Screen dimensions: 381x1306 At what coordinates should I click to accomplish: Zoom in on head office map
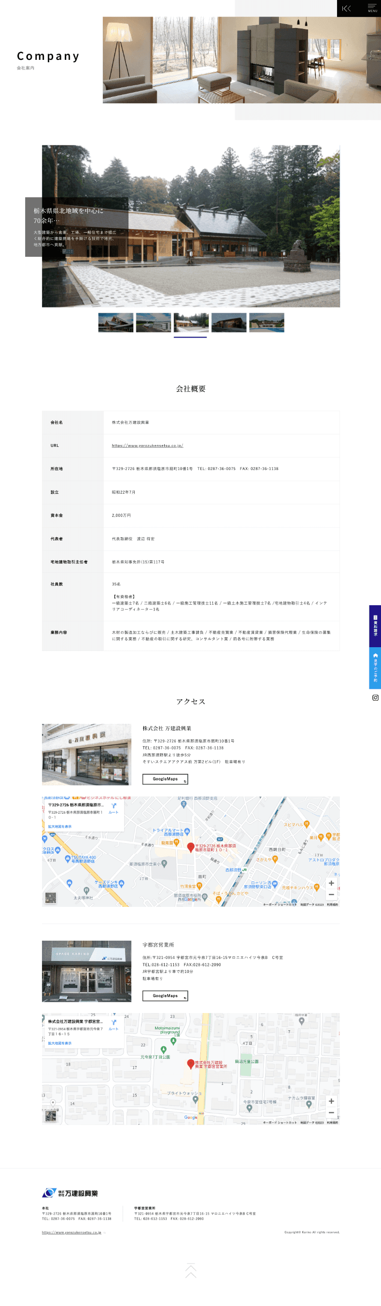tap(331, 883)
